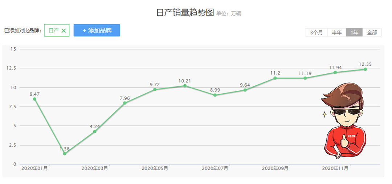Select the 4.24 data point marker
Image resolution: width=392 pixels, height=184 pixels.
coord(95,132)
